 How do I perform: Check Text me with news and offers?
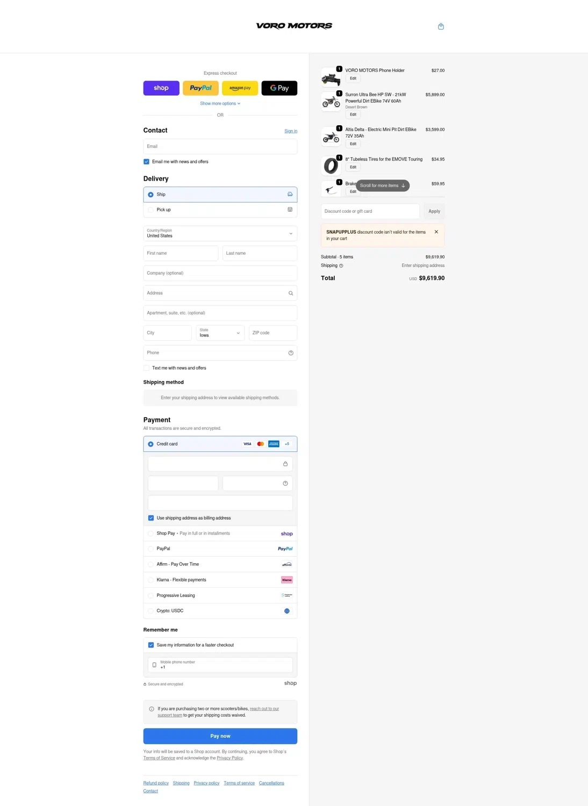(146, 368)
